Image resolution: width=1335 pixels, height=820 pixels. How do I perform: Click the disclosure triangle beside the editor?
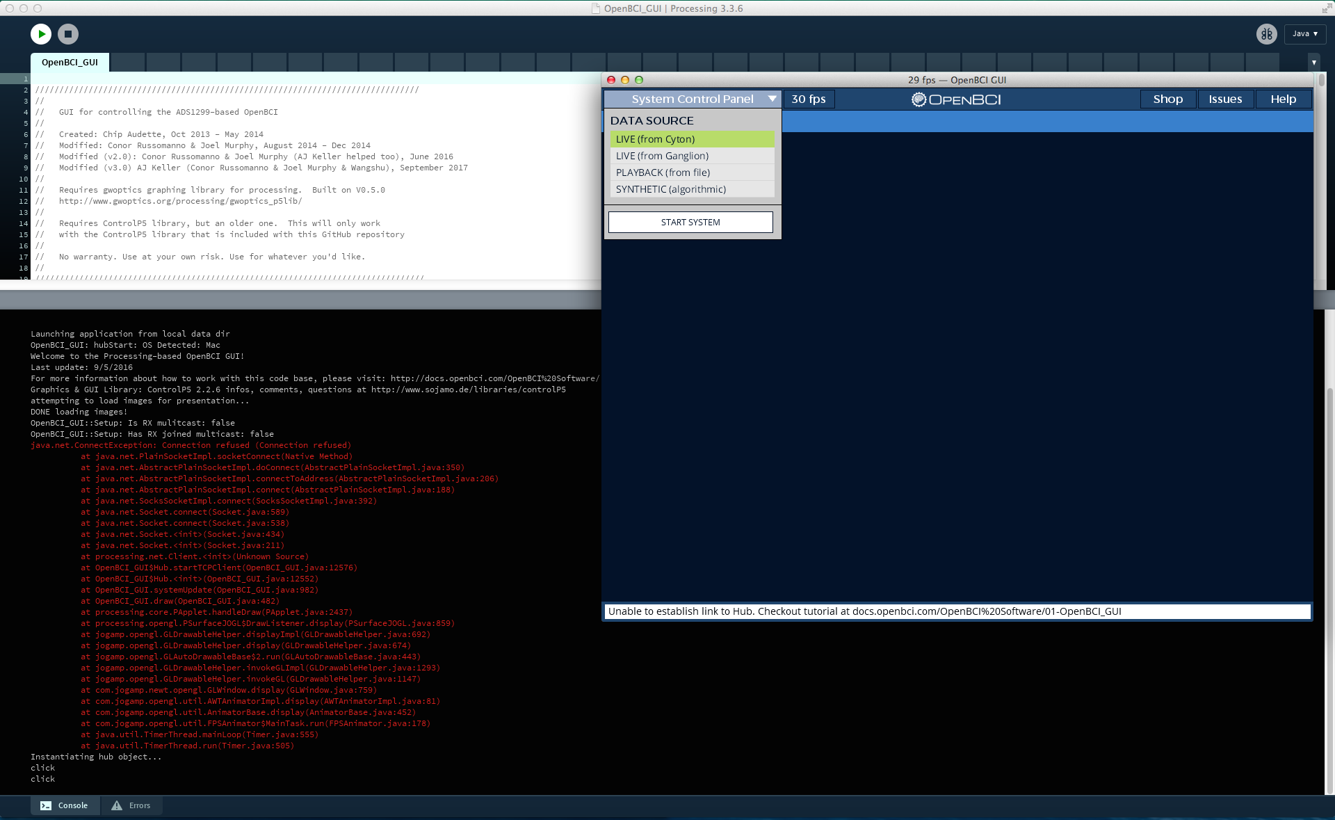coord(1314,62)
